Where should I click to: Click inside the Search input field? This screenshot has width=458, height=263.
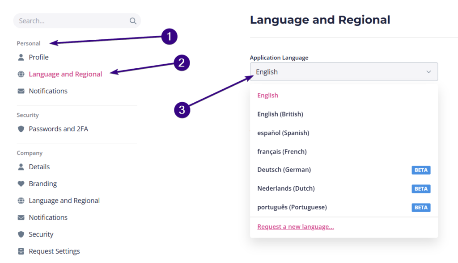point(72,21)
